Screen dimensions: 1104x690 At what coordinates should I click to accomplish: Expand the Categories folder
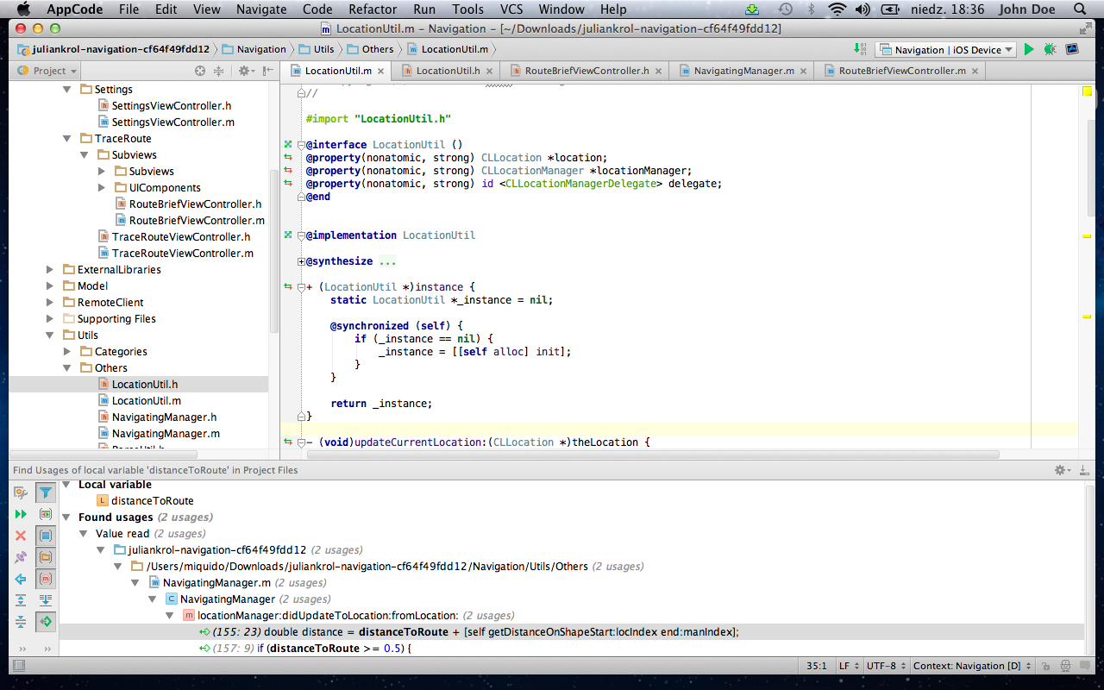point(67,351)
